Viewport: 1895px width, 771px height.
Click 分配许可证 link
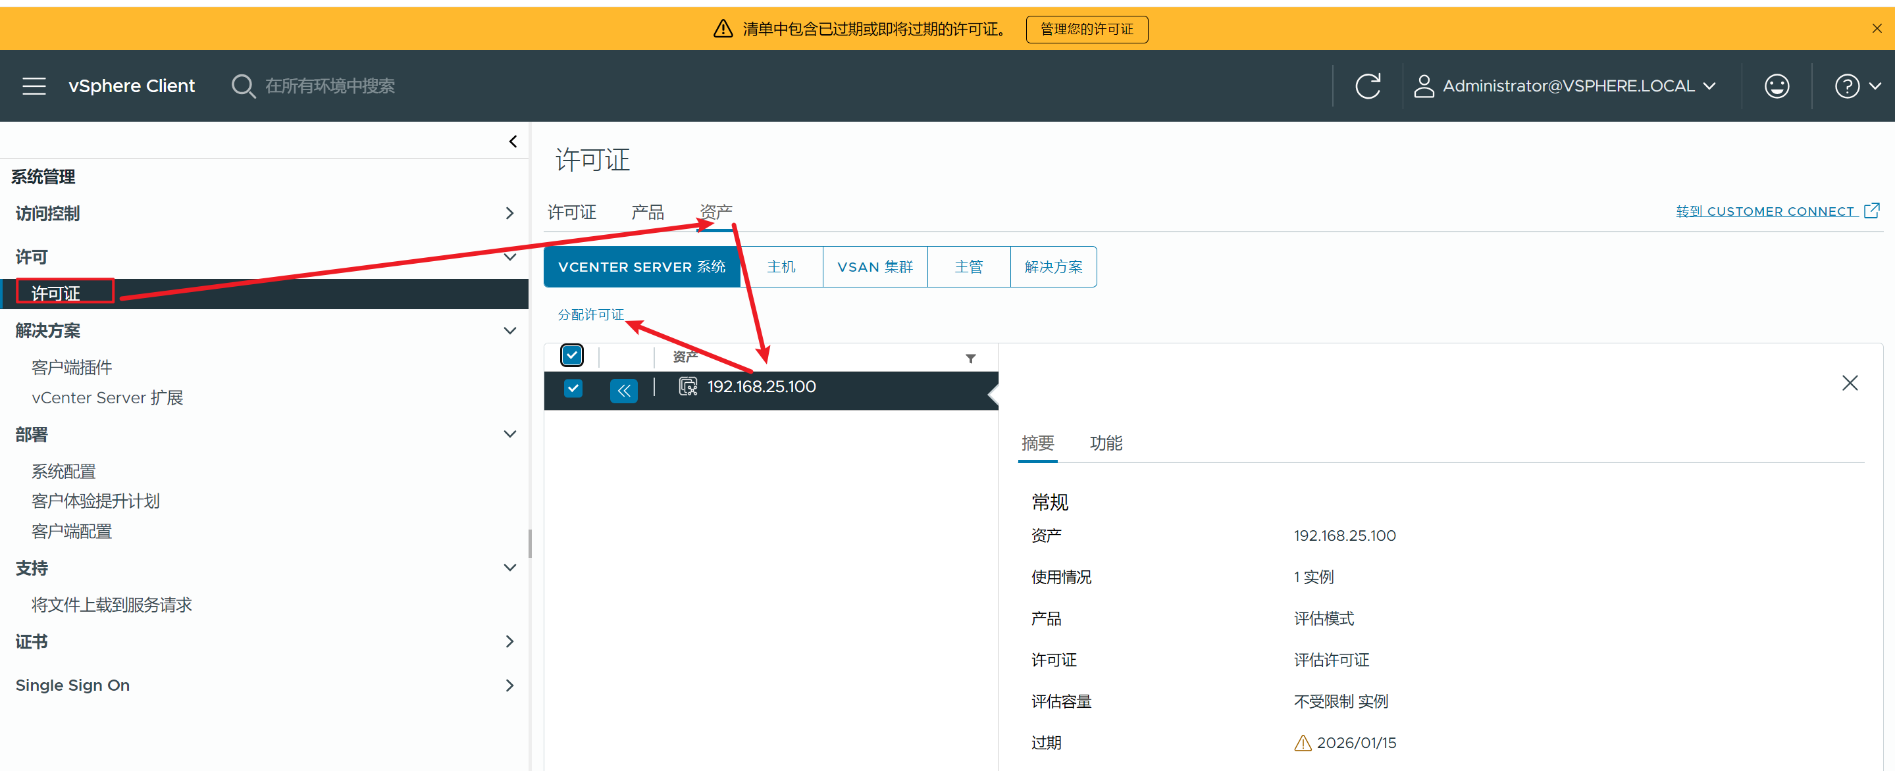pos(590,314)
